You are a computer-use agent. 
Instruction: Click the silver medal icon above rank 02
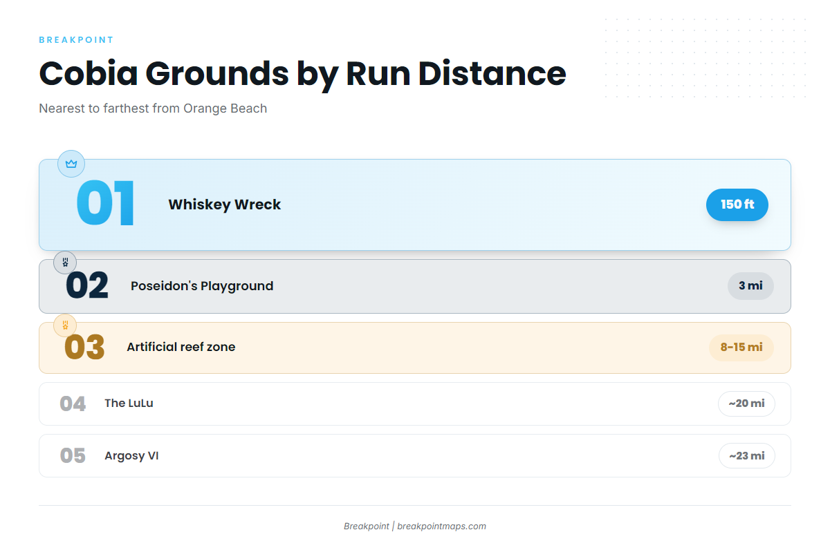65,263
